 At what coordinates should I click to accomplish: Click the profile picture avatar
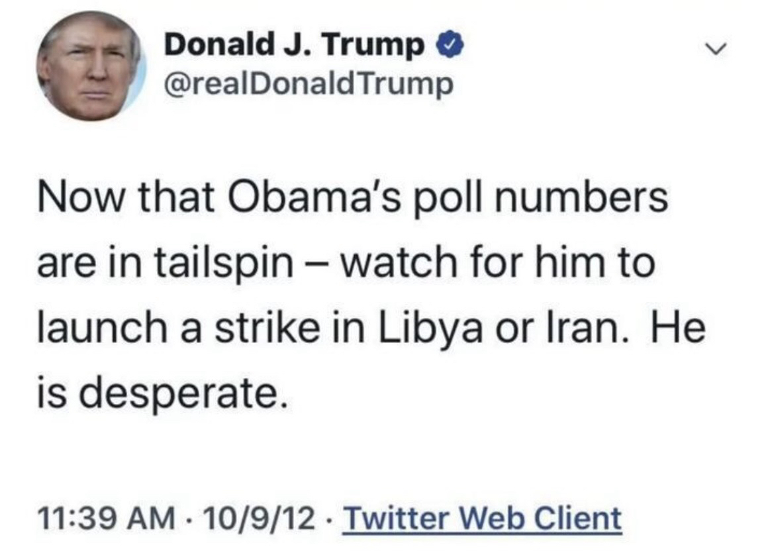coord(89,66)
